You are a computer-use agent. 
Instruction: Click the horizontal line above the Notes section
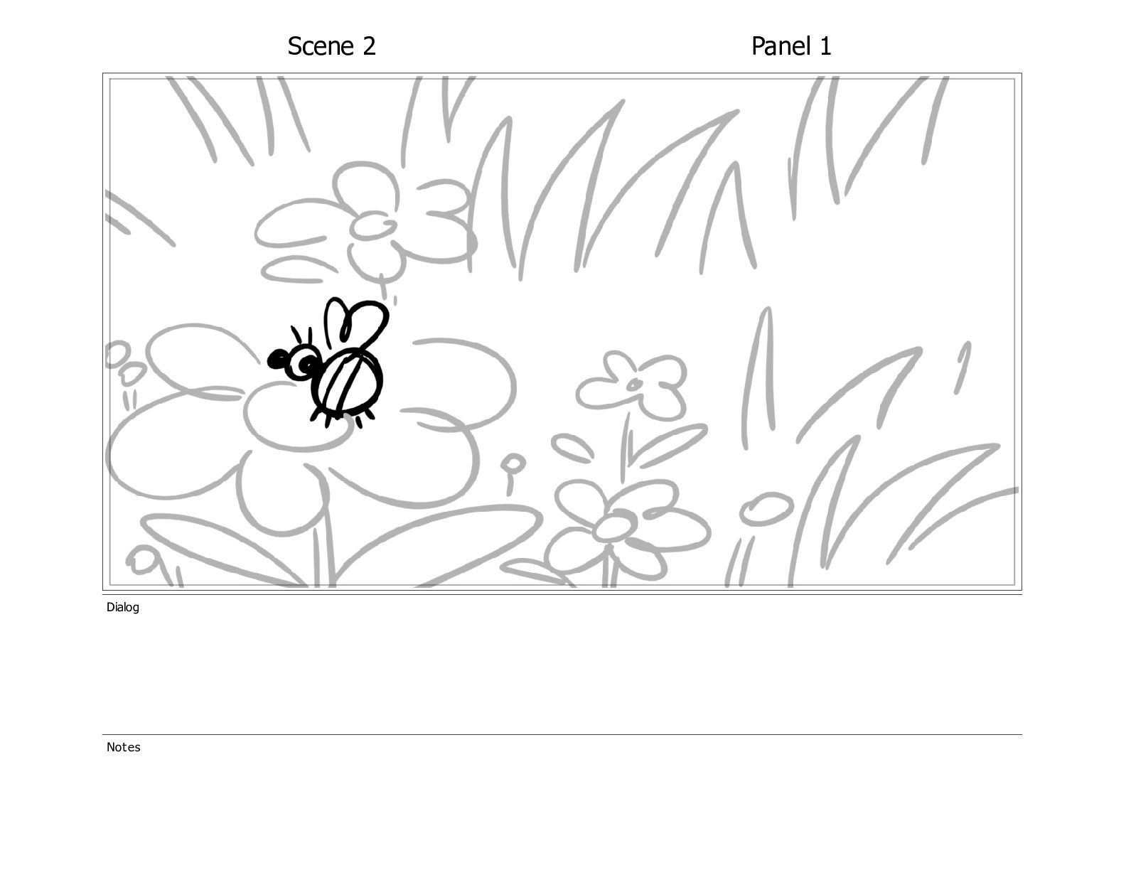click(562, 734)
